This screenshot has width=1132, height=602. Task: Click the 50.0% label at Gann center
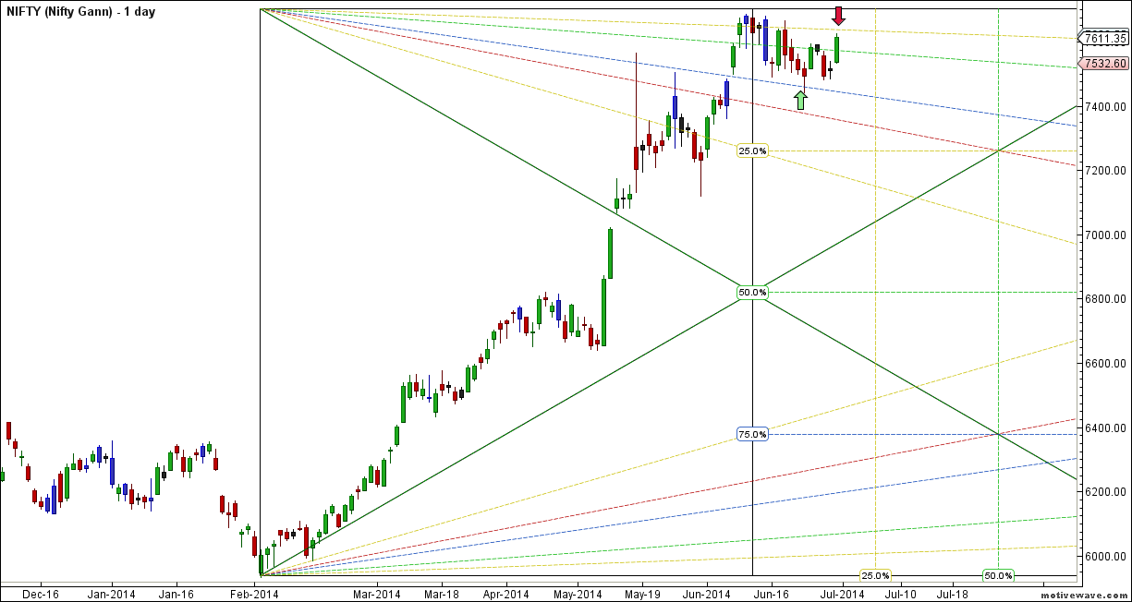(x=752, y=293)
